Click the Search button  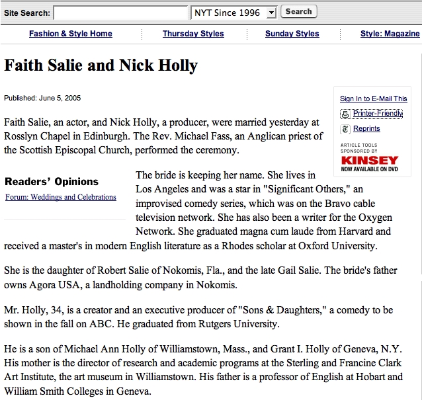pyautogui.click(x=299, y=11)
